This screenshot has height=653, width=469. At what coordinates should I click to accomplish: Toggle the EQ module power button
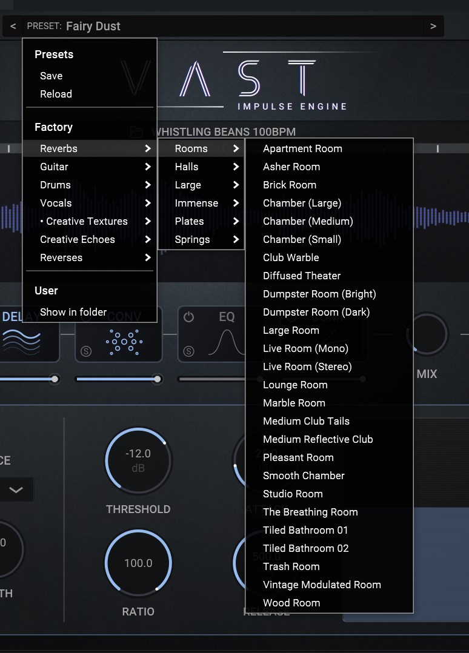tap(188, 317)
